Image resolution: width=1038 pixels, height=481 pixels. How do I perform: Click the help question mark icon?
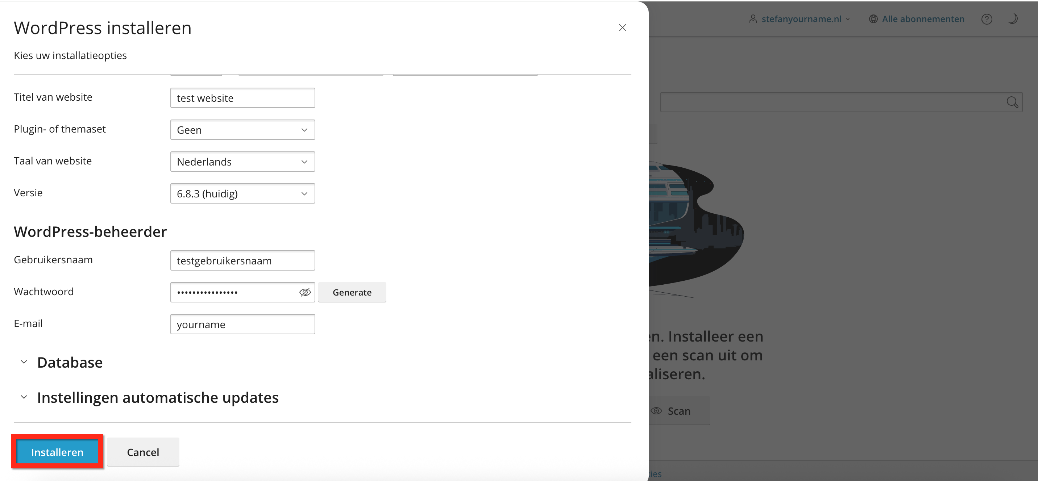pyautogui.click(x=987, y=19)
